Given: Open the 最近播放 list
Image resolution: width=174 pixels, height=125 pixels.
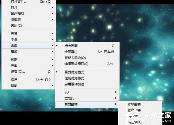Looking at the screenshot, I should coord(28,13).
